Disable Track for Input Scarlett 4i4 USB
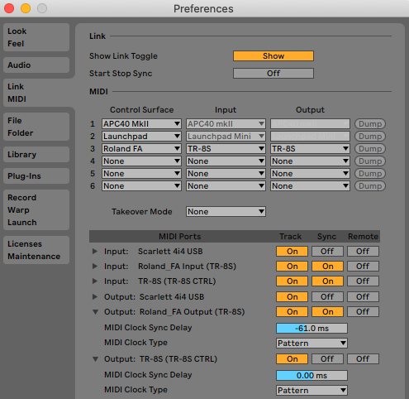Screen dimensions: 409x399 point(292,252)
